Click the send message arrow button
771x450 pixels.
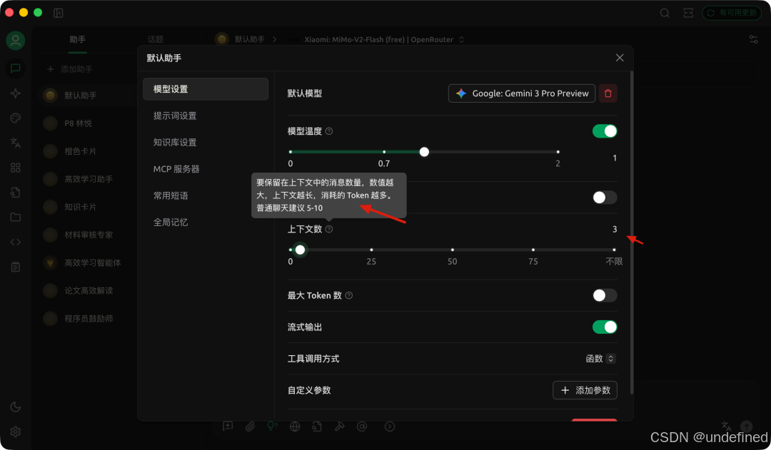747,426
